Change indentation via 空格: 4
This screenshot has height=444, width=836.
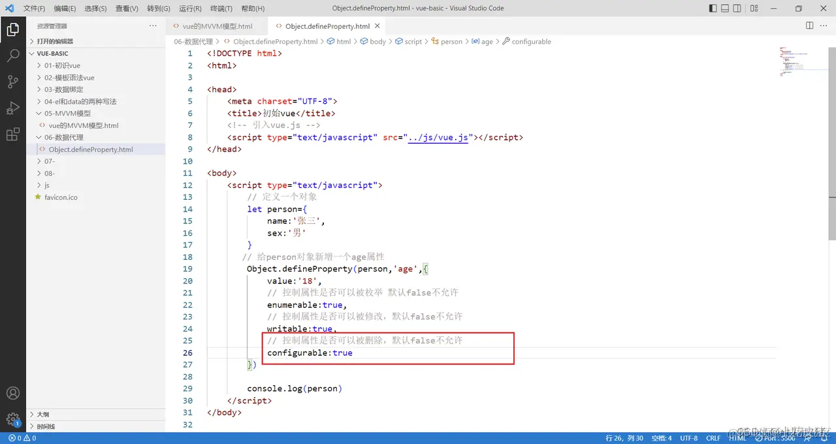pos(660,438)
